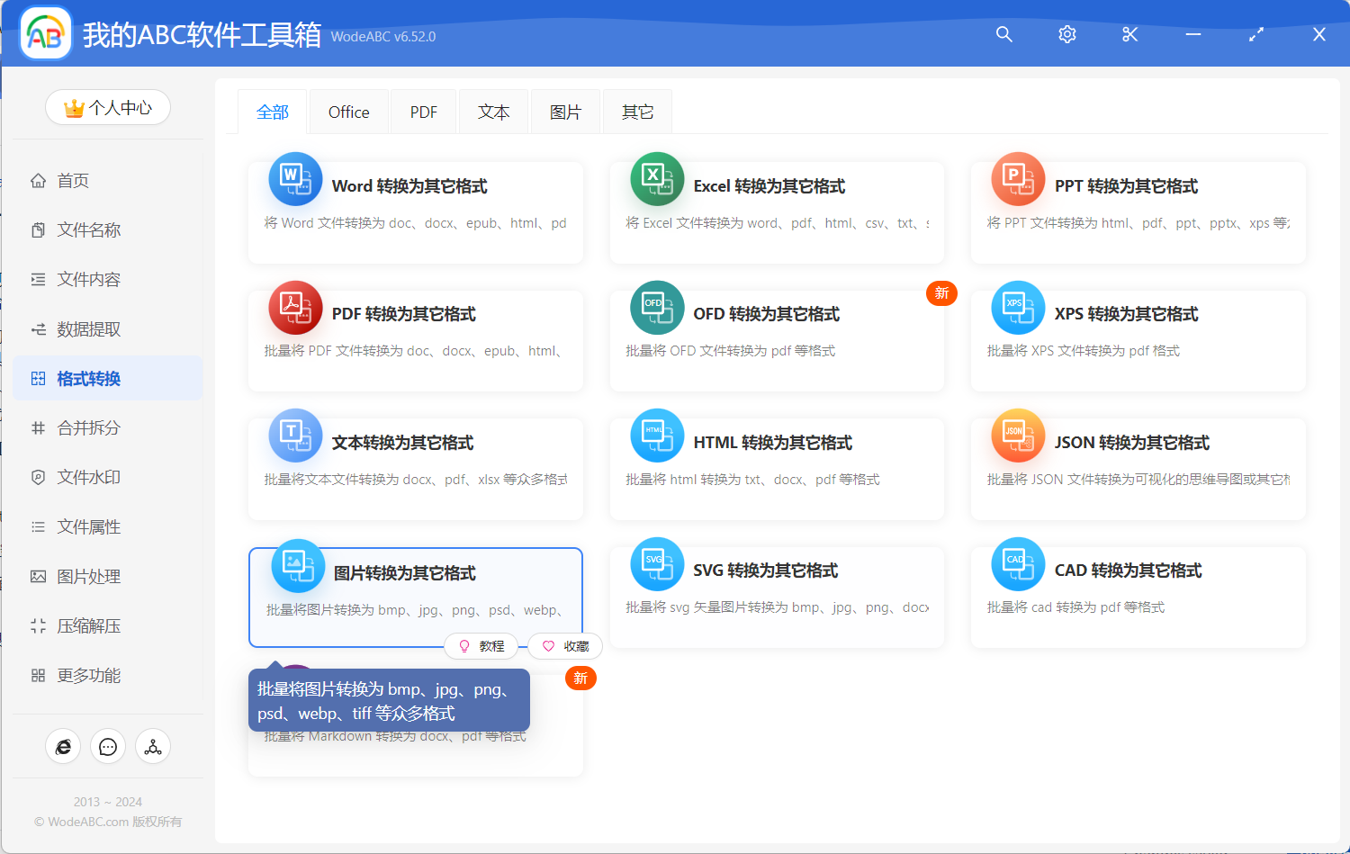Select the JSON conversion tool icon
The image size is (1350, 854).
(1017, 436)
